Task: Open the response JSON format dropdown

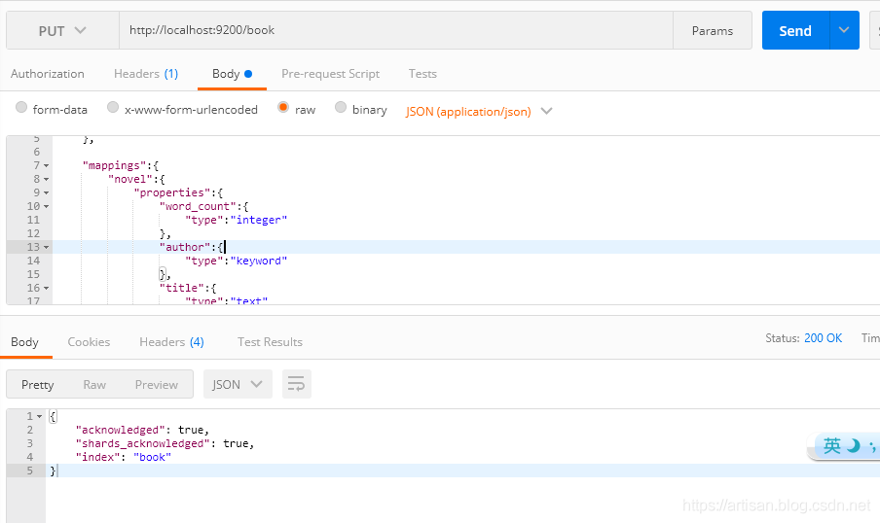Action: pyautogui.click(x=238, y=384)
